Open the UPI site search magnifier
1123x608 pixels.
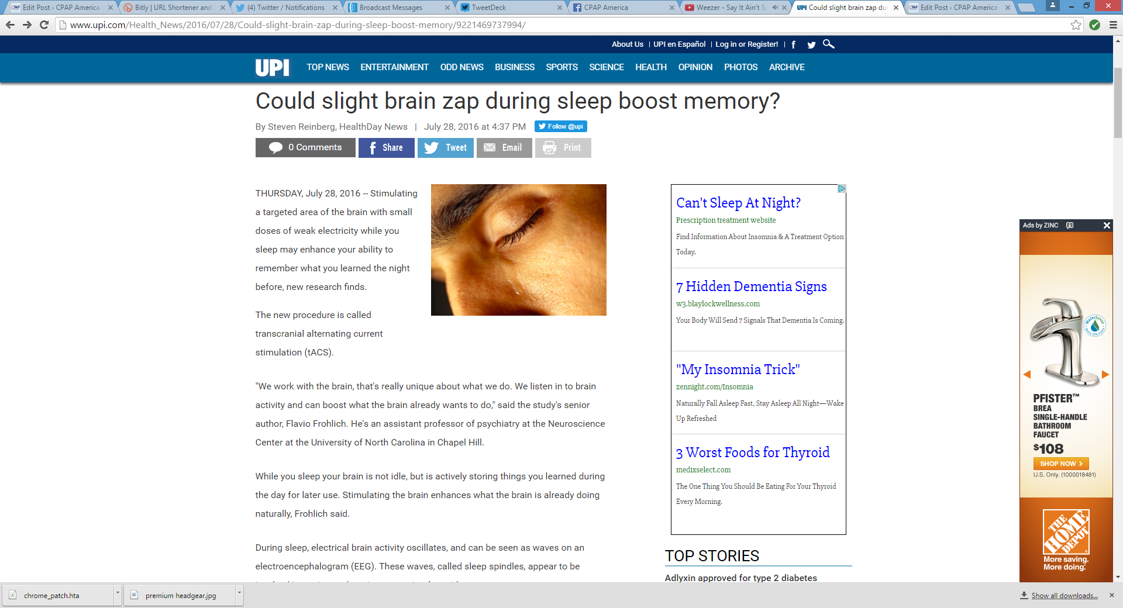pos(828,44)
